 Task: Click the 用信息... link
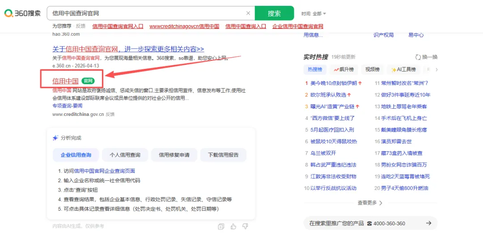click(313, 35)
